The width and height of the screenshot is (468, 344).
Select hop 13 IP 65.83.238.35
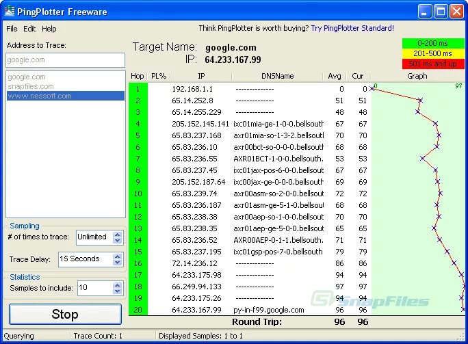coord(194,228)
